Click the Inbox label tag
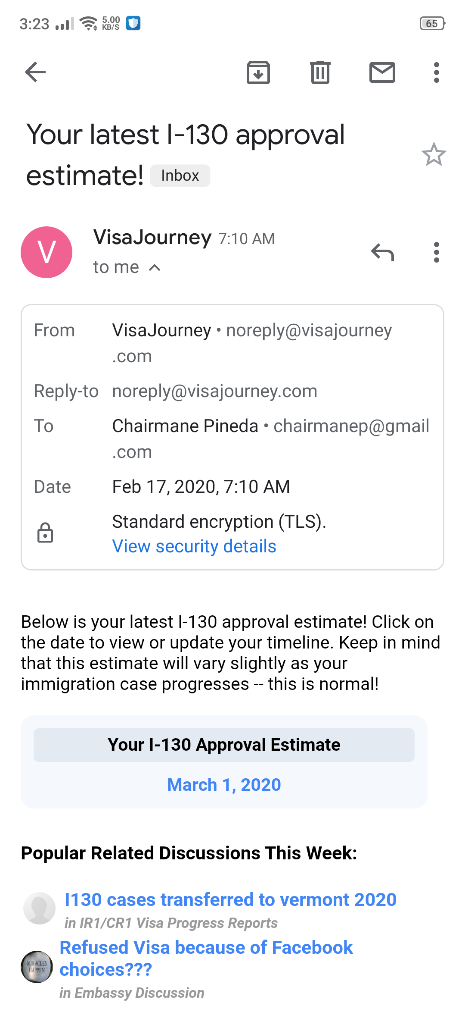This screenshot has height=1009, width=465. tap(180, 175)
